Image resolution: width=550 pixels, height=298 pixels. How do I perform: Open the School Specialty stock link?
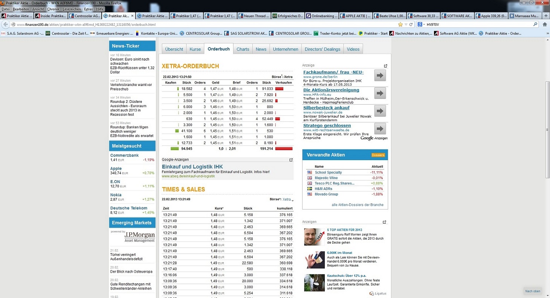(328, 173)
